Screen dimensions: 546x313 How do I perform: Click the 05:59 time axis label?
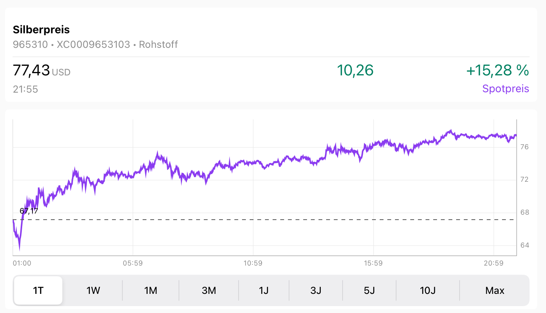pyautogui.click(x=133, y=263)
